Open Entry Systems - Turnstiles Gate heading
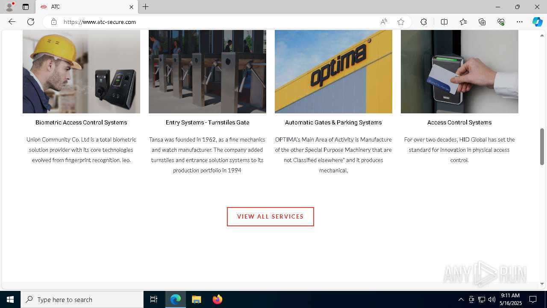This screenshot has height=308, width=547. (x=207, y=122)
